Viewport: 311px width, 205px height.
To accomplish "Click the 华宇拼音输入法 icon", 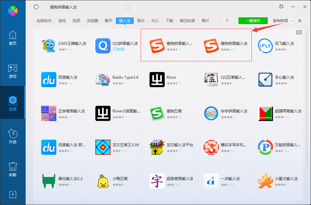I will 211,113.
